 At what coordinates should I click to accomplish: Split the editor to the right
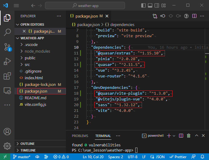click(194, 16)
